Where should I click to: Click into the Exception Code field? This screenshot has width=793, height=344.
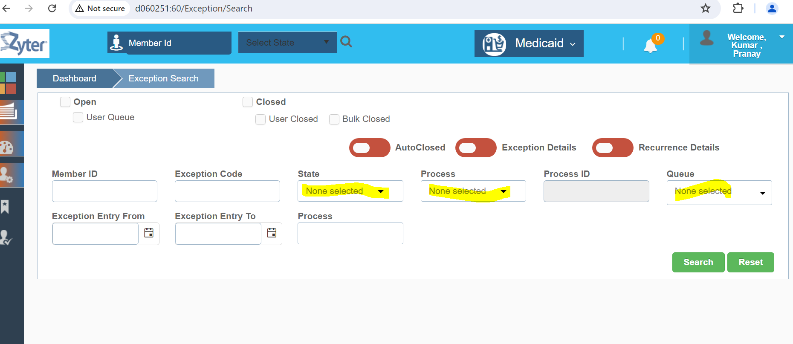pos(227,191)
